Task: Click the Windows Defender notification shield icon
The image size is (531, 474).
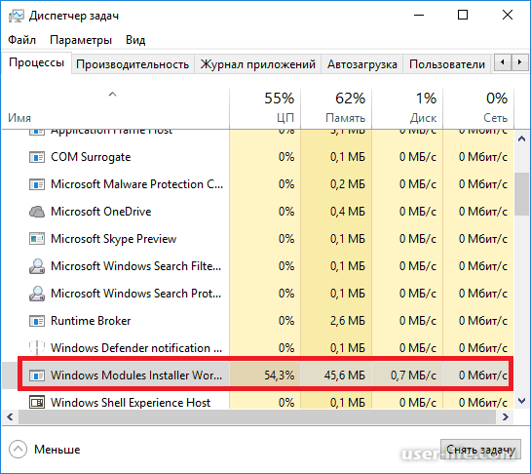Action: [37, 348]
